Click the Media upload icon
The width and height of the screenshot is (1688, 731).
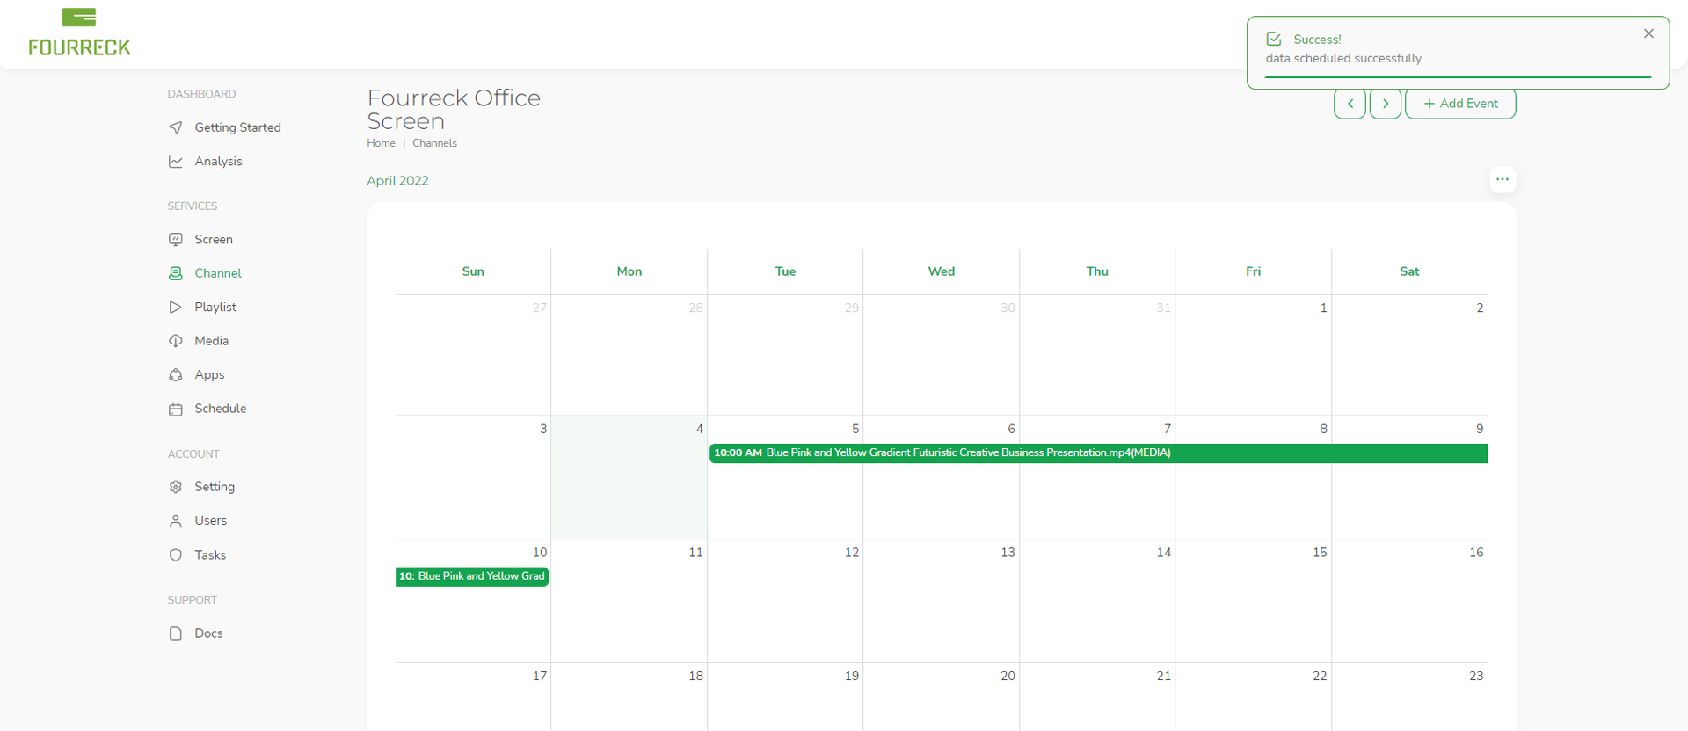point(176,341)
